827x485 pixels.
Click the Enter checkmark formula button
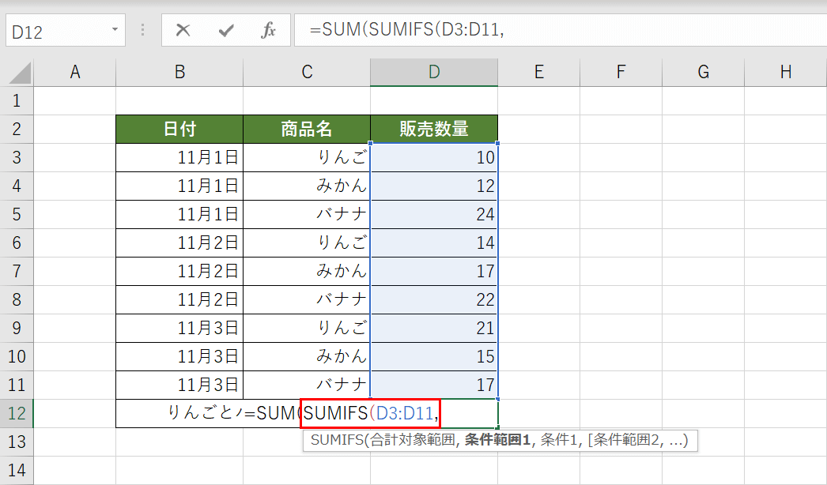click(226, 31)
